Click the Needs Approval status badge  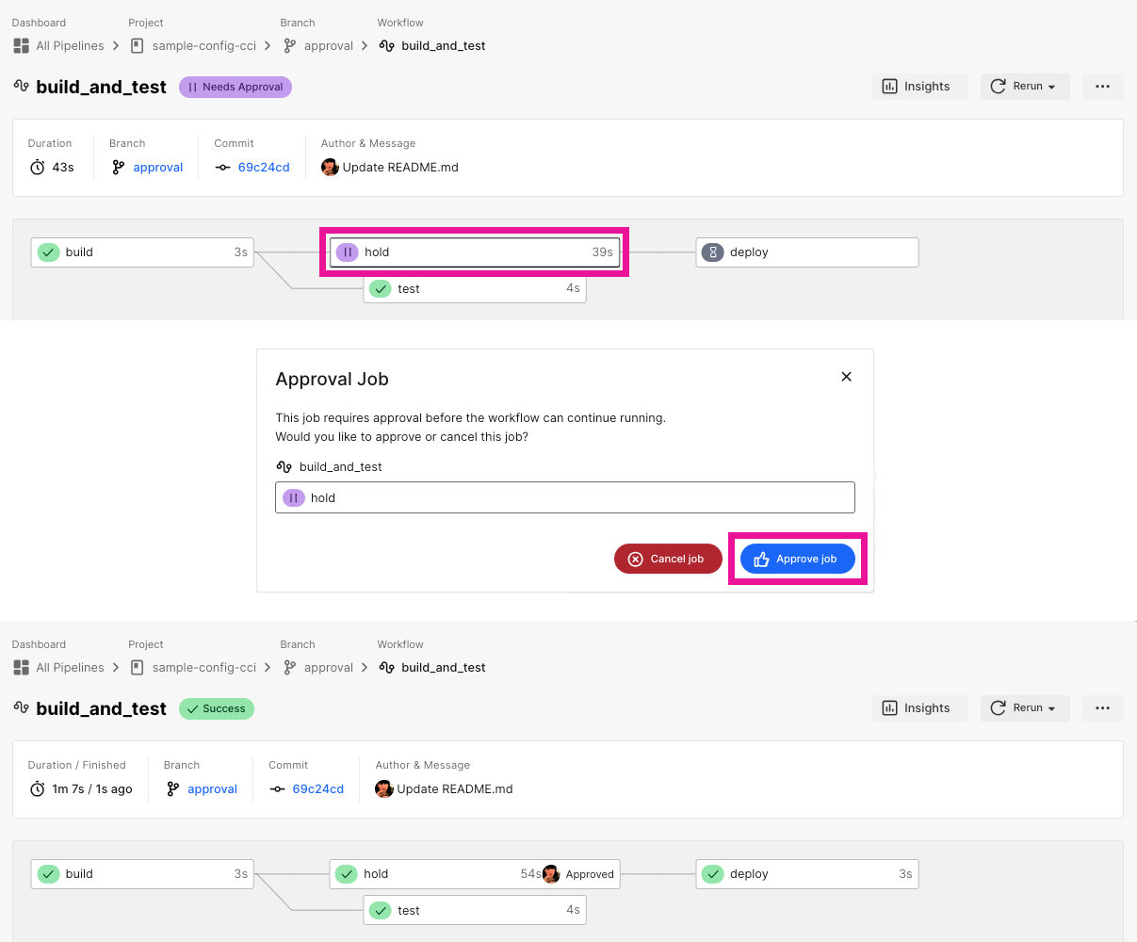point(236,87)
